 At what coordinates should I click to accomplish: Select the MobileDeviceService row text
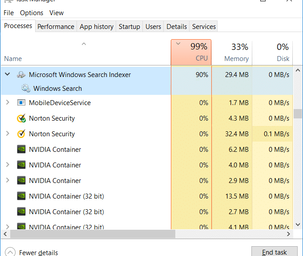[60, 103]
